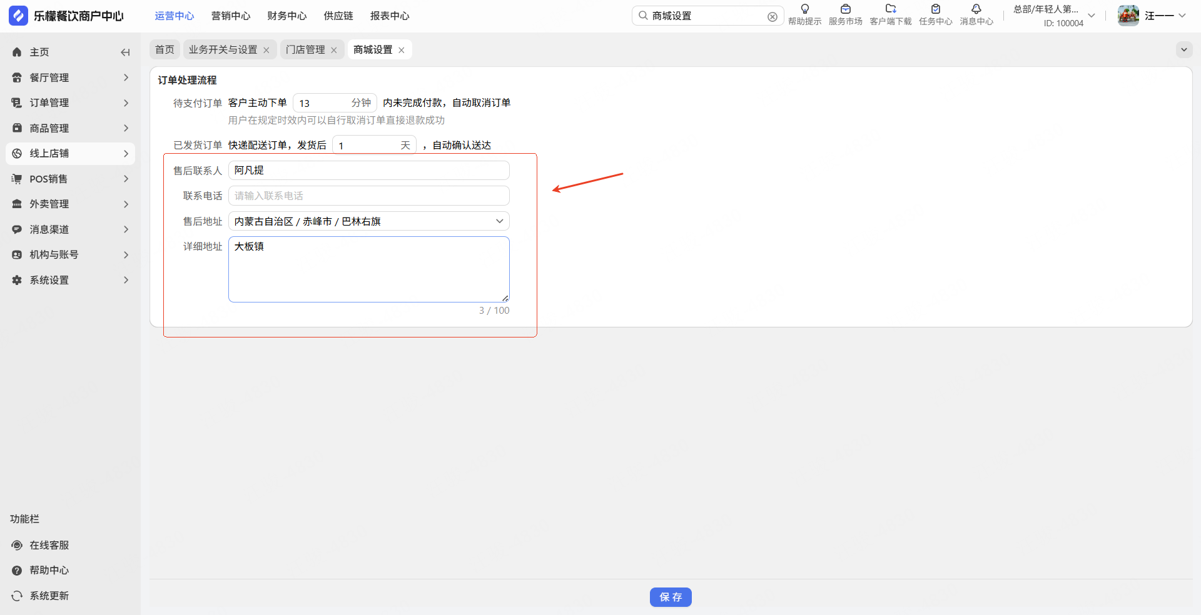
Task: Clear the 商城设置 search text
Action: click(x=773, y=17)
